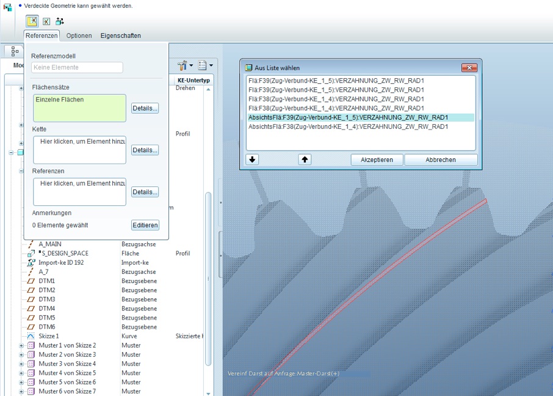Click the surface icon beside S_DESIGN_SPACE
The image size is (553, 396).
31,253
